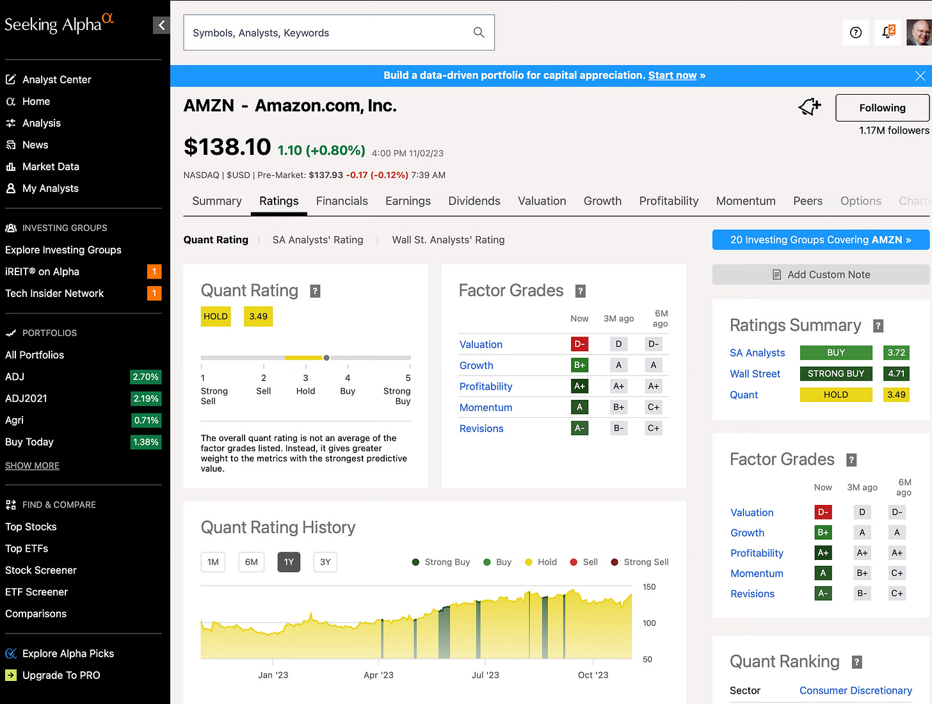Screen dimensions: 932x704
Task: Open the Quant Rating help question icon
Action: [315, 291]
